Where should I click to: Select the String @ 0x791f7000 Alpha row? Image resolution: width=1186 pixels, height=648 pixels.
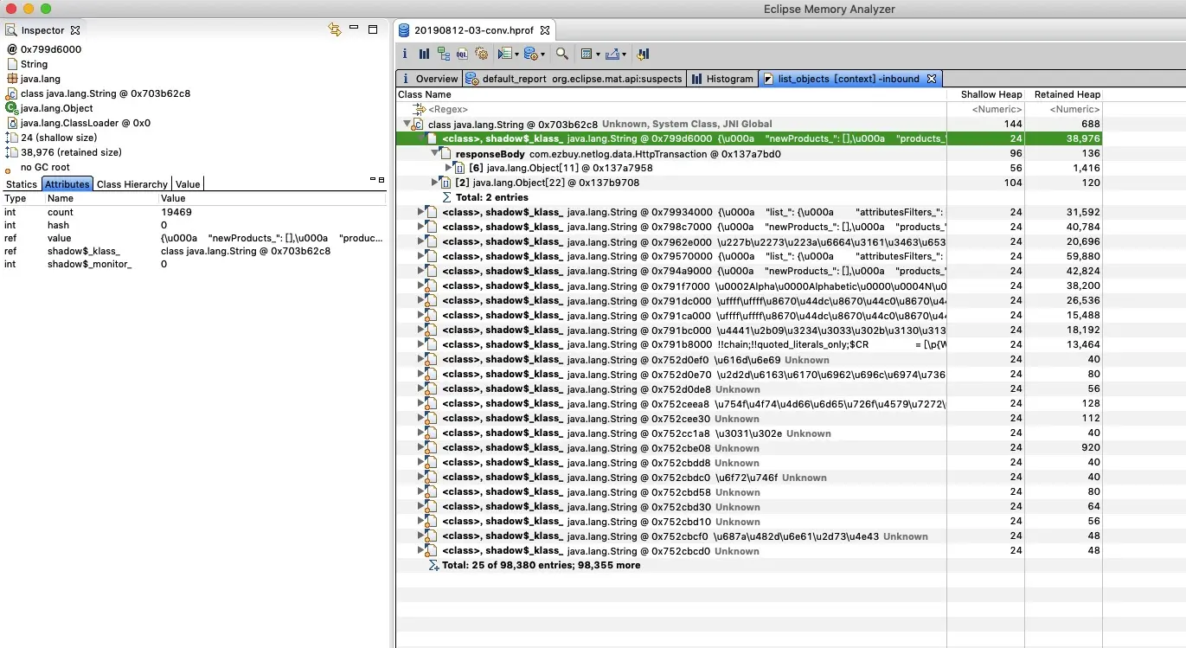(x=750, y=286)
